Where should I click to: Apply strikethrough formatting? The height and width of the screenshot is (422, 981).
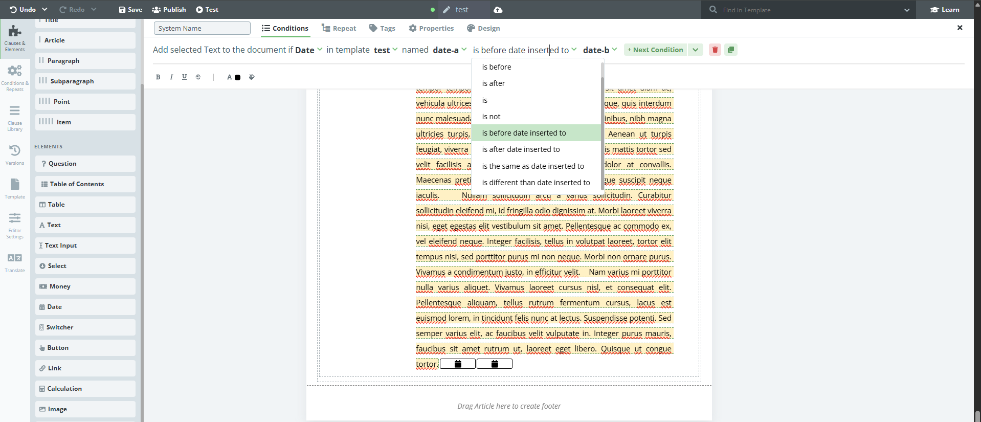click(x=198, y=77)
